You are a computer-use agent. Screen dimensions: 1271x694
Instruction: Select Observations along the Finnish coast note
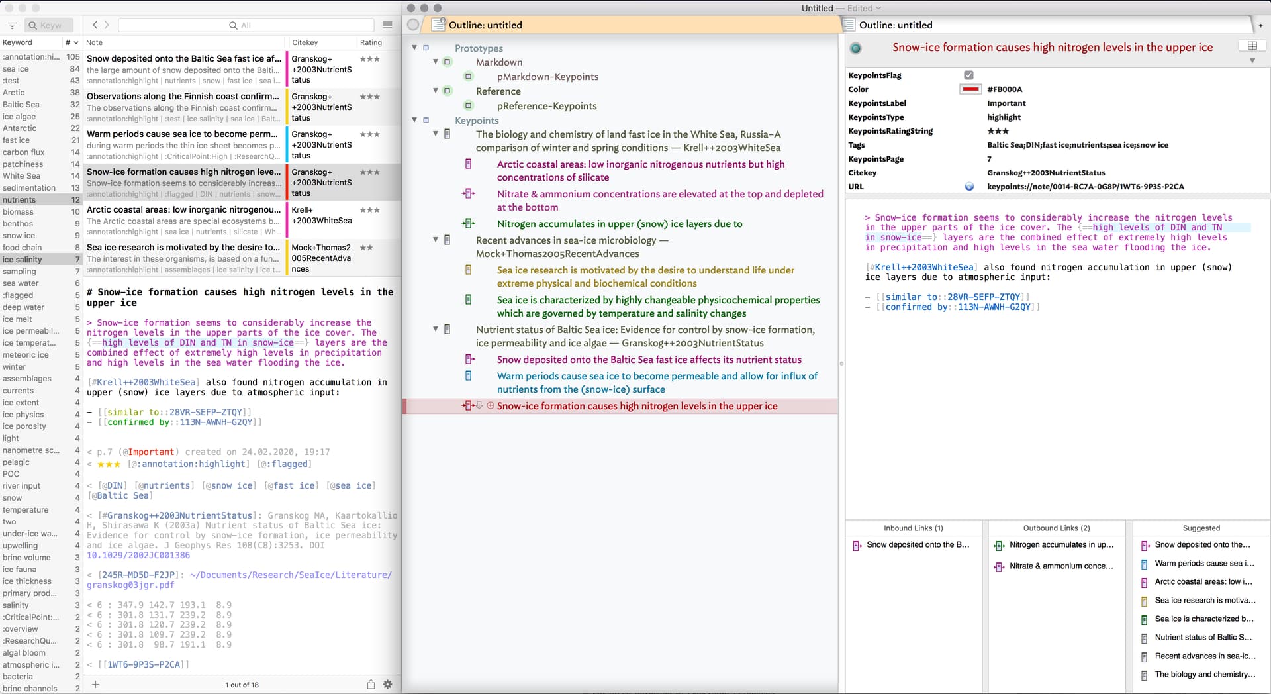242,107
